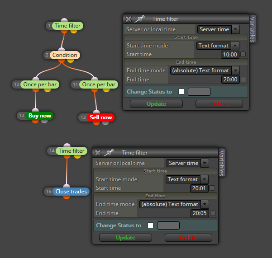This screenshot has width=272, height=258.
Task: Click top input connector of Time filter 1
Action: (64, 20)
